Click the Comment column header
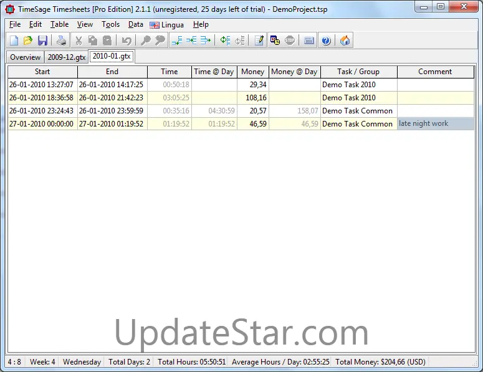Viewport: 483px width, 372px height. tap(435, 72)
